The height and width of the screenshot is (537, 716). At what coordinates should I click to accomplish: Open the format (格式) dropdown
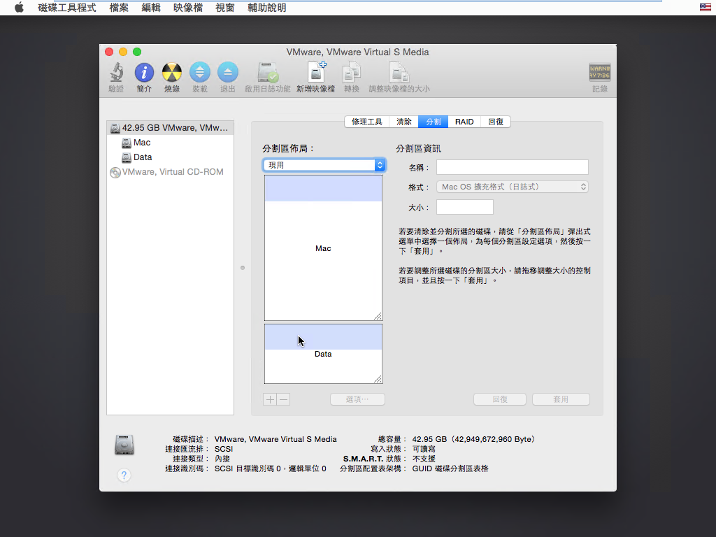pos(513,187)
